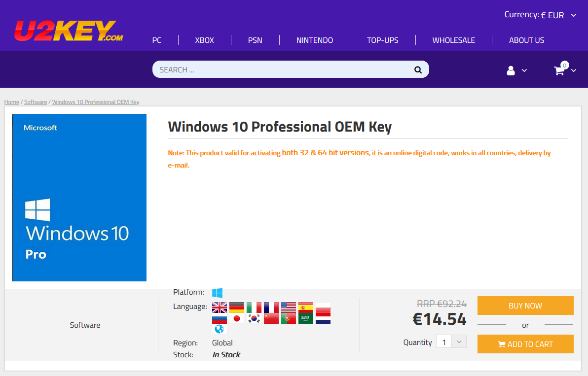
Task: Open the XBOX menu
Action: 204,40
